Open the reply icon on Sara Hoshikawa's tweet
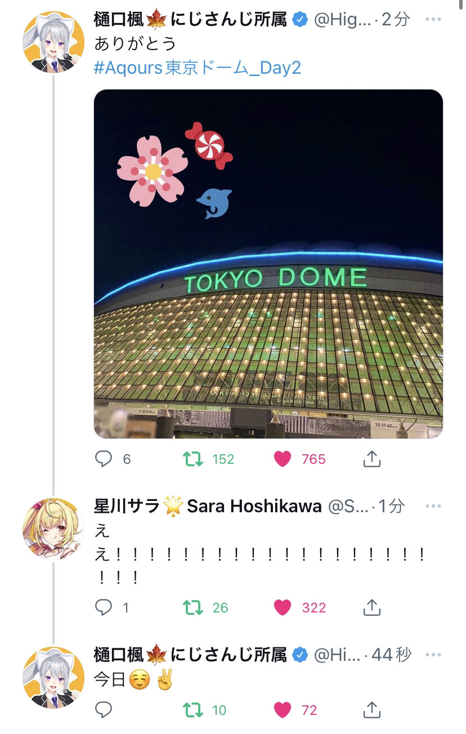 click(104, 607)
